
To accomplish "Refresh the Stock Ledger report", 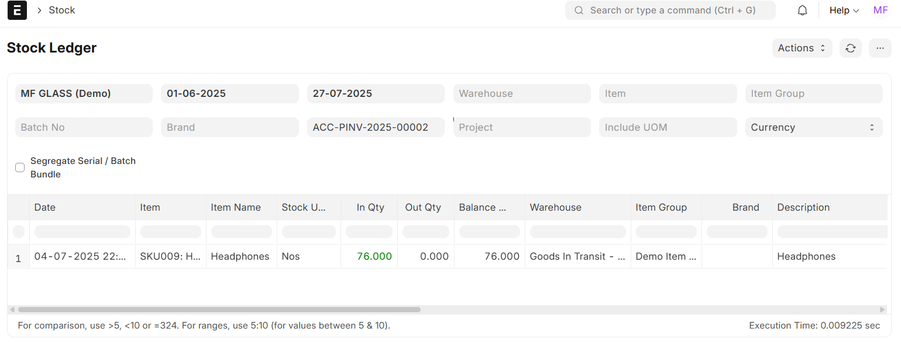I will [x=851, y=48].
